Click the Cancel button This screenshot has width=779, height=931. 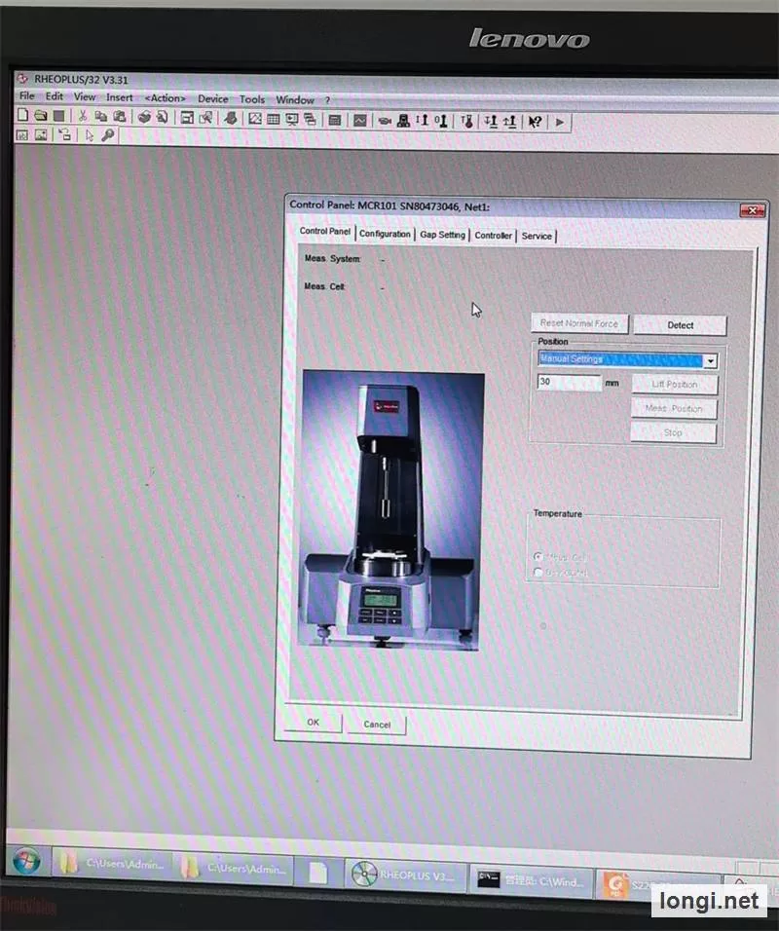(x=377, y=725)
